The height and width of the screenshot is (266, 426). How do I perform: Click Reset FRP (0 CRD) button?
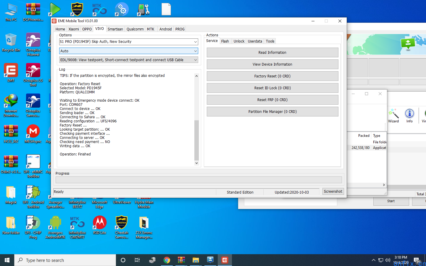point(272,100)
